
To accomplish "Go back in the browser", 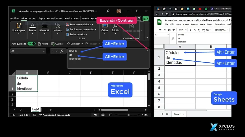I will point(157,14).
